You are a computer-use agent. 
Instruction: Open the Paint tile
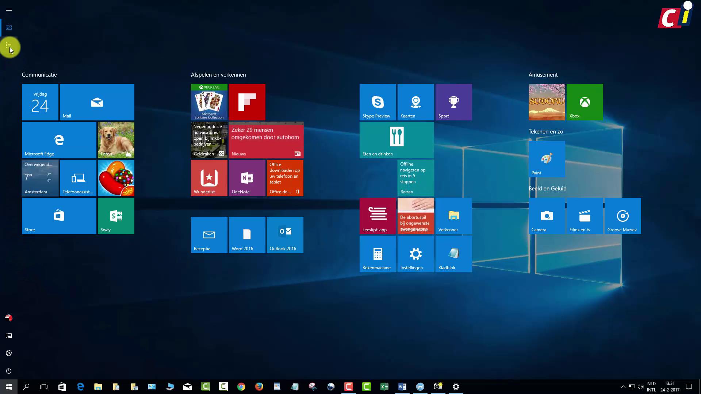547,159
